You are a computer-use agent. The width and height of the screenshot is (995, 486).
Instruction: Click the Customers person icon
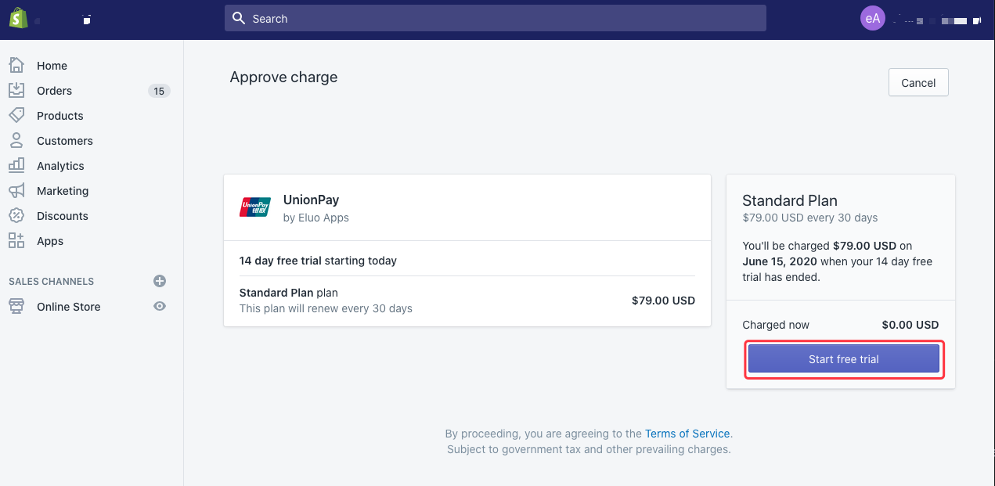[16, 141]
